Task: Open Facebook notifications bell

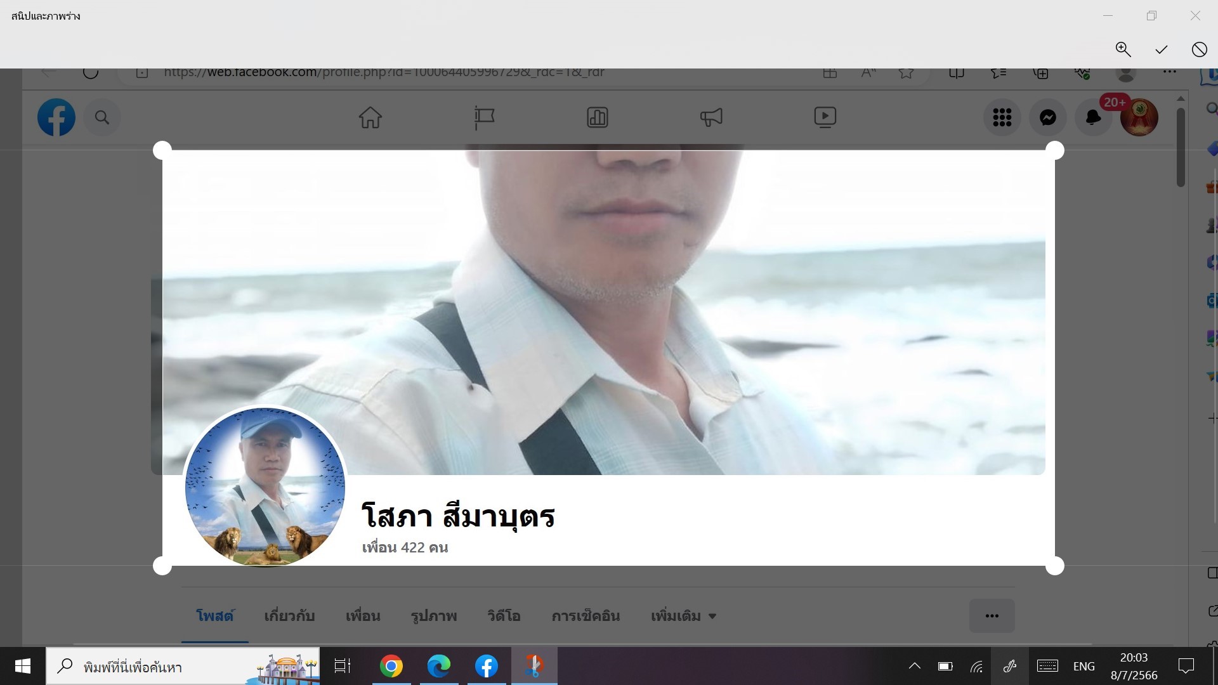Action: [1093, 117]
